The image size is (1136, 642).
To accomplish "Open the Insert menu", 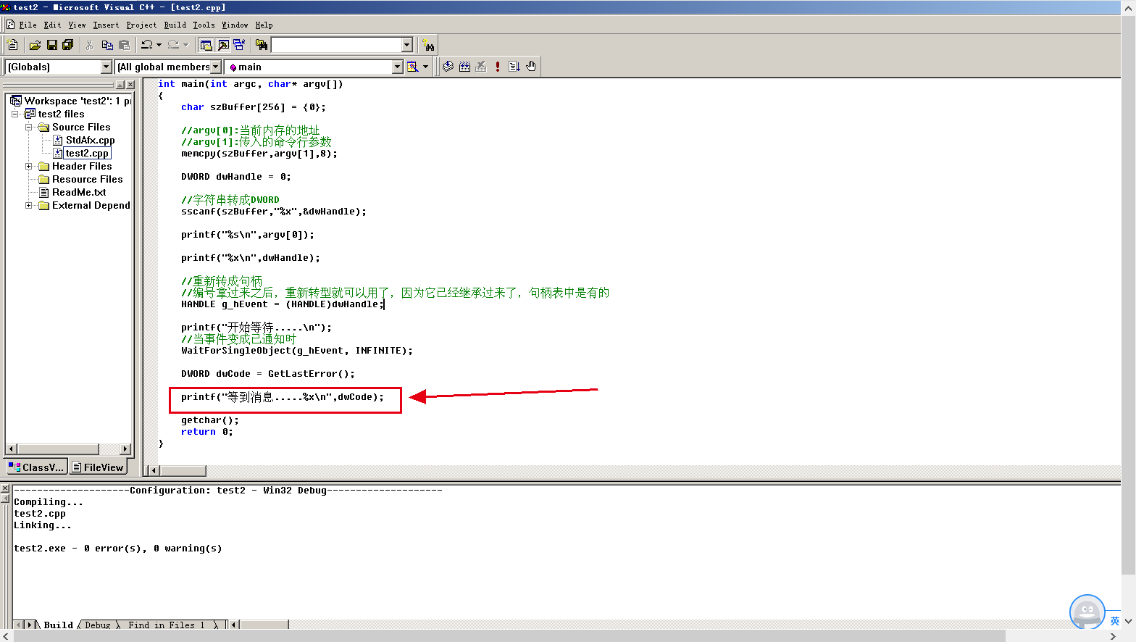I will point(106,25).
